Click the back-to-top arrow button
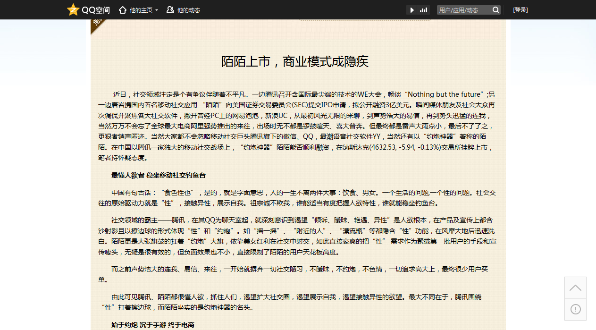This screenshot has height=330, width=596. click(575, 288)
